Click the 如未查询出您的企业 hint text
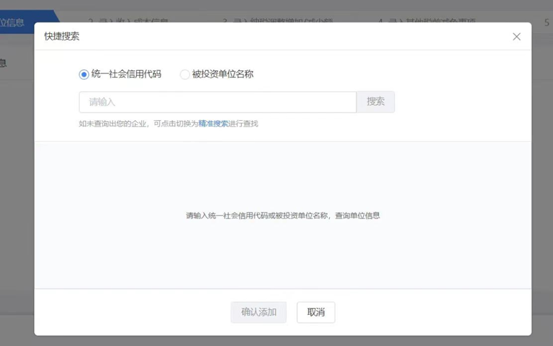The width and height of the screenshot is (553, 346). 115,123
